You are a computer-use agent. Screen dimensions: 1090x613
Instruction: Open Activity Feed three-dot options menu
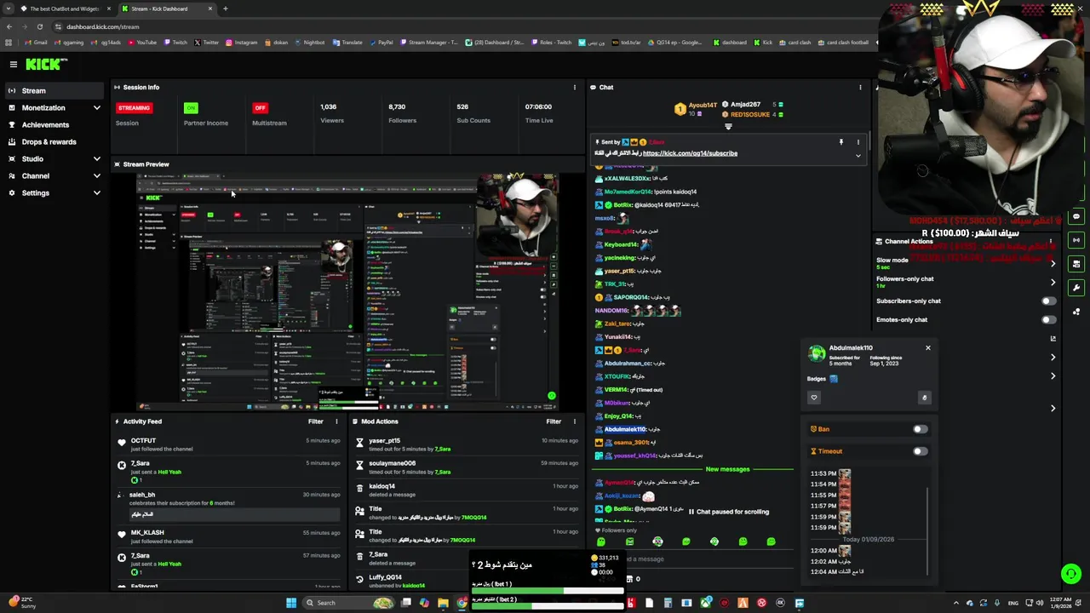click(336, 421)
